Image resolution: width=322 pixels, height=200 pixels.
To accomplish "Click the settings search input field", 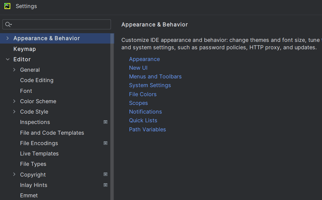I will 60,24.
